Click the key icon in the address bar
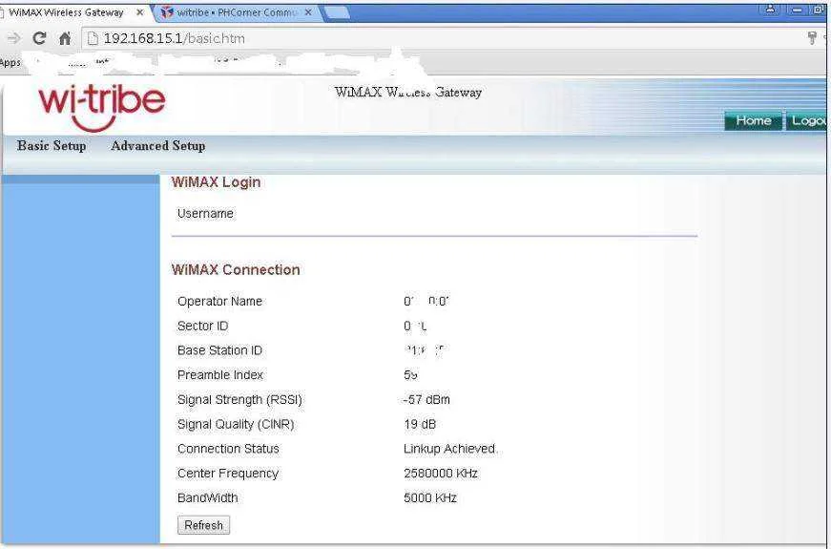 (x=812, y=37)
